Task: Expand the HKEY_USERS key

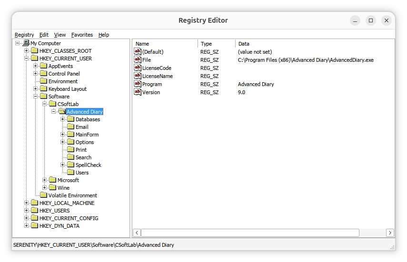Action: (26, 210)
